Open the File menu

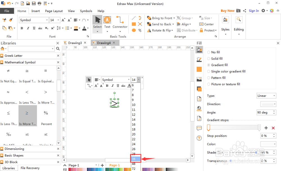pyautogui.click(x=7, y=11)
